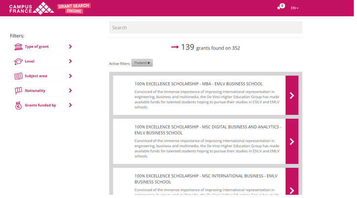Open MSc International Business scholarship title

[x=206, y=179]
